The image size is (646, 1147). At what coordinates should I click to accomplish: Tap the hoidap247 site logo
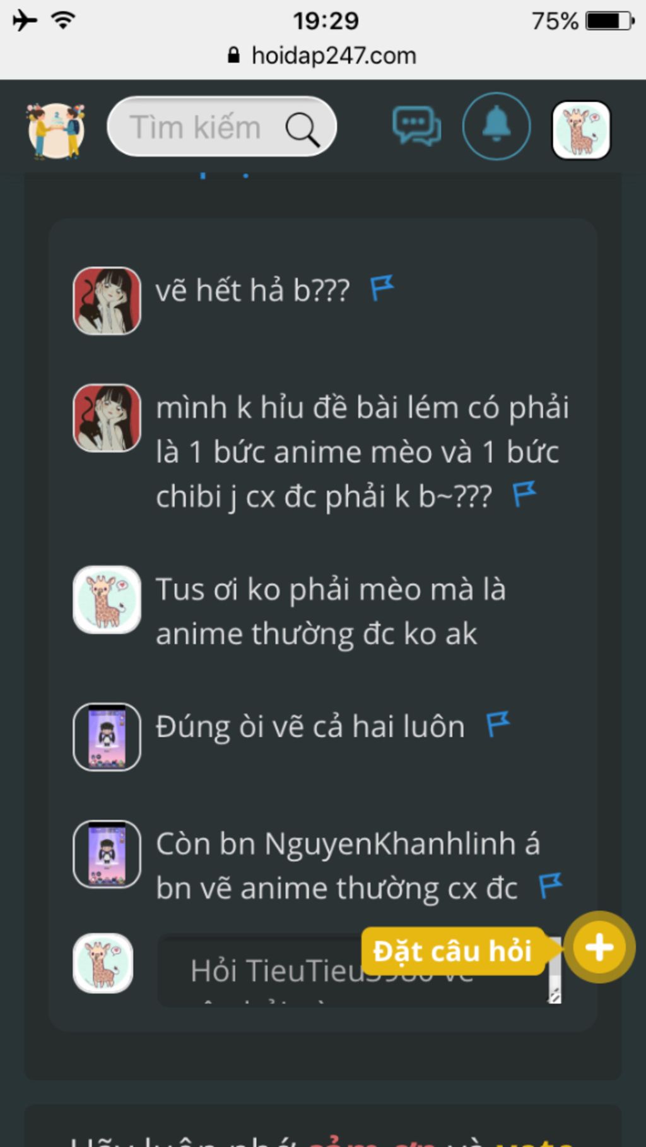[56, 131]
